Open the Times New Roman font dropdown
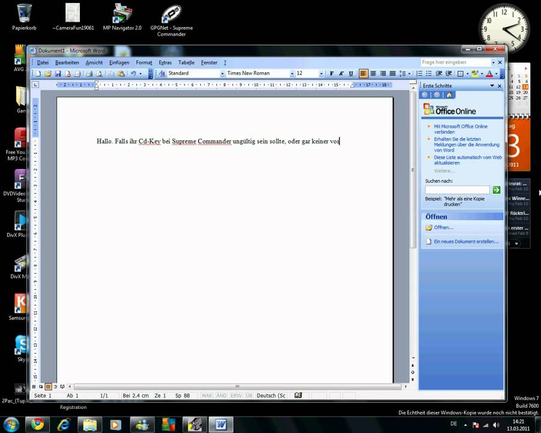 (x=292, y=73)
